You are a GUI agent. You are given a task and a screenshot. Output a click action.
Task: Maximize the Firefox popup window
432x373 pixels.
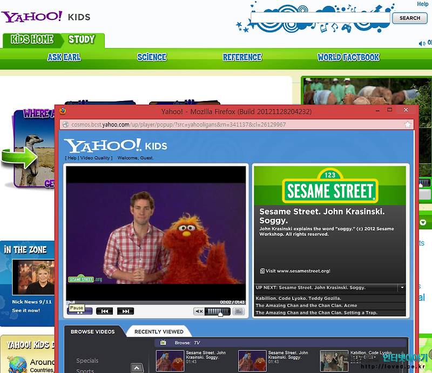pyautogui.click(x=389, y=110)
